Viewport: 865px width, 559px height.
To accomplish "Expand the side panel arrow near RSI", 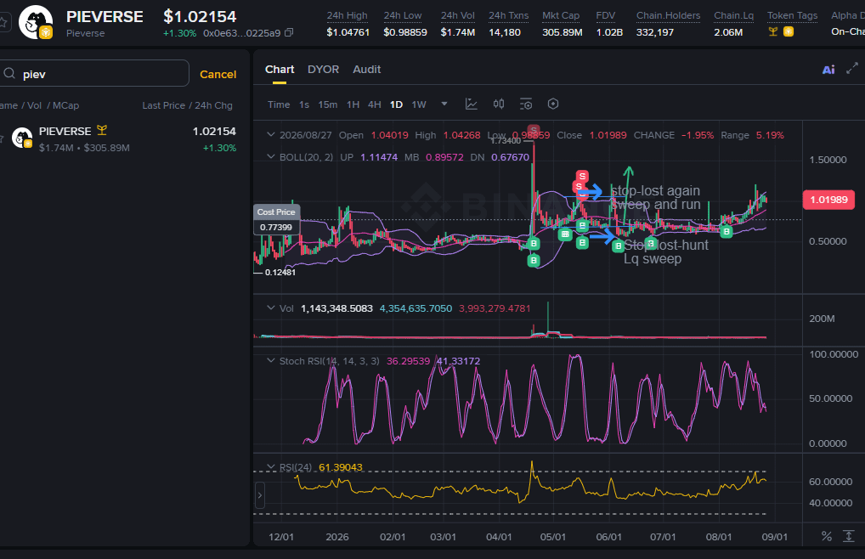I will click(x=260, y=495).
